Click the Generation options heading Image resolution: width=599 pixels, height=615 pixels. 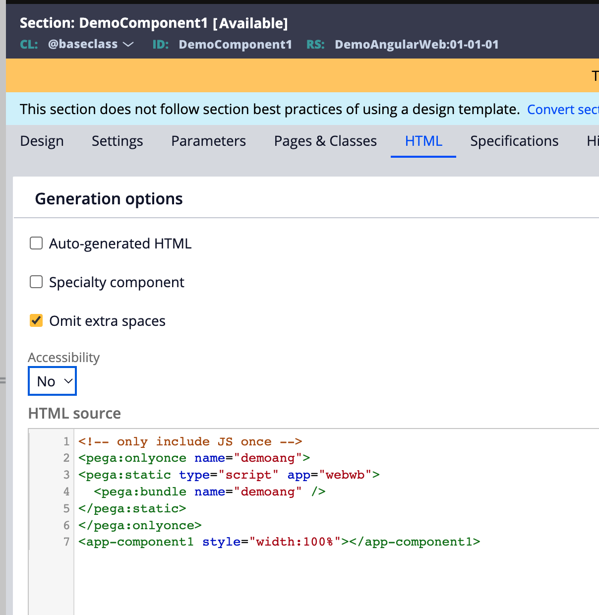point(109,198)
